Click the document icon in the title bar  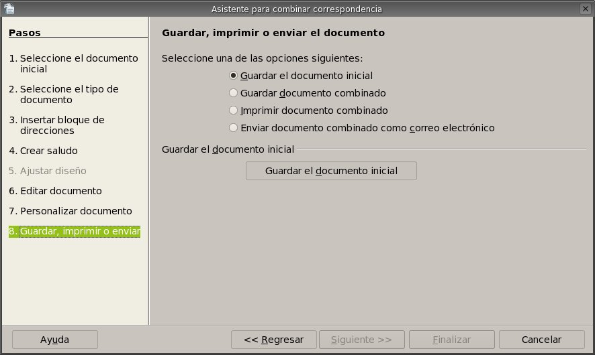tap(8, 9)
